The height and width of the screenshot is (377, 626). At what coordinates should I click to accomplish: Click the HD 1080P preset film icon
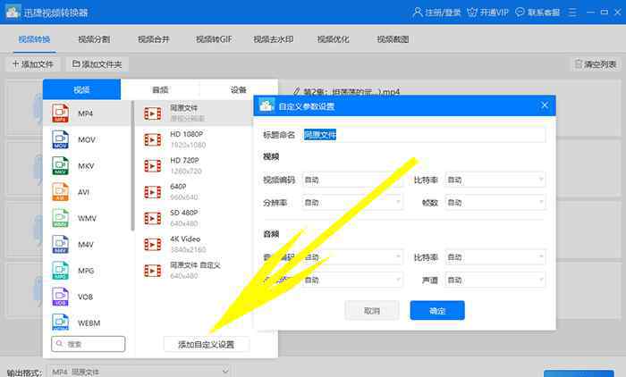coord(153,139)
